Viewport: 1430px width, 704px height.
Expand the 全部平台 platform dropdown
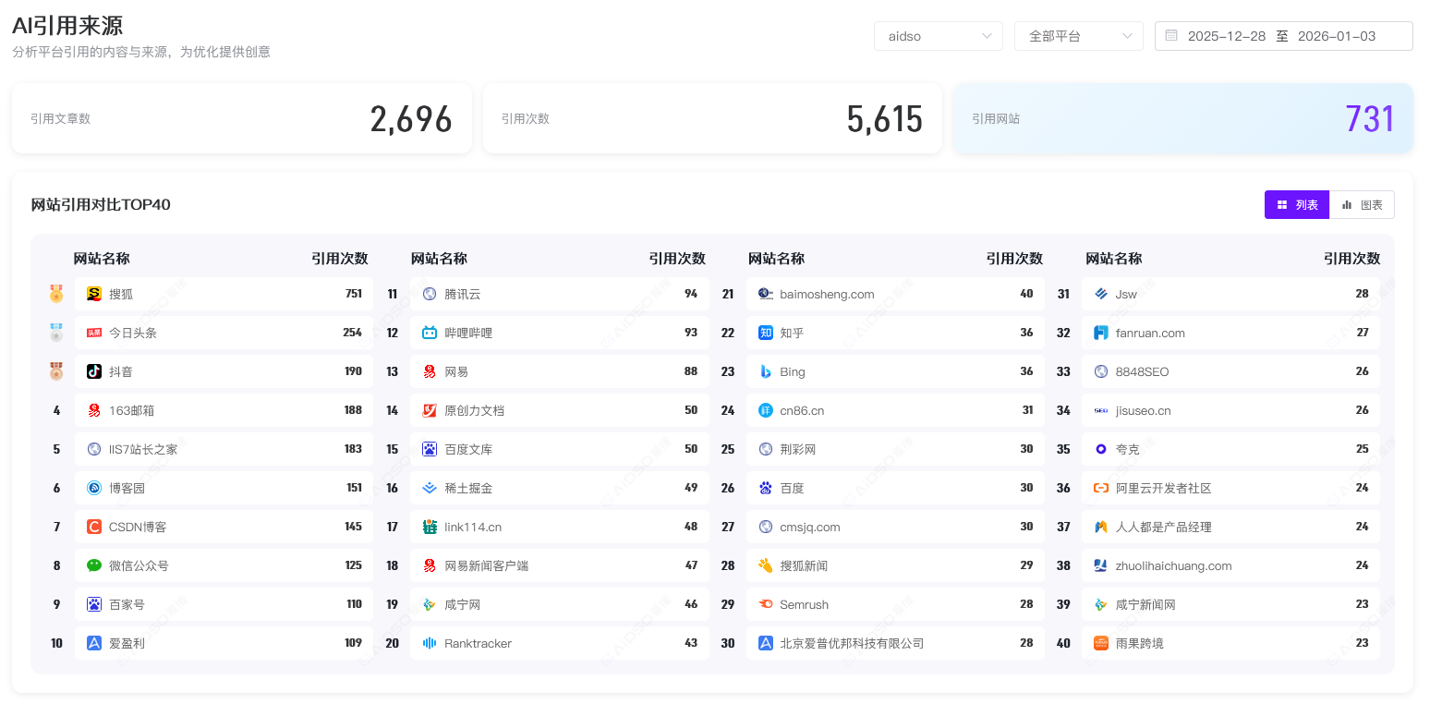(x=1078, y=36)
